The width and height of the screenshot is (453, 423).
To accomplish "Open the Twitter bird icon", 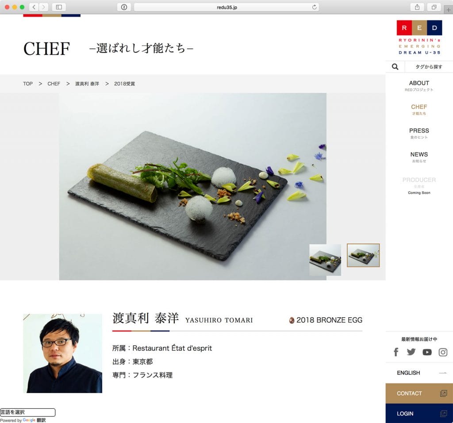I will tap(411, 352).
